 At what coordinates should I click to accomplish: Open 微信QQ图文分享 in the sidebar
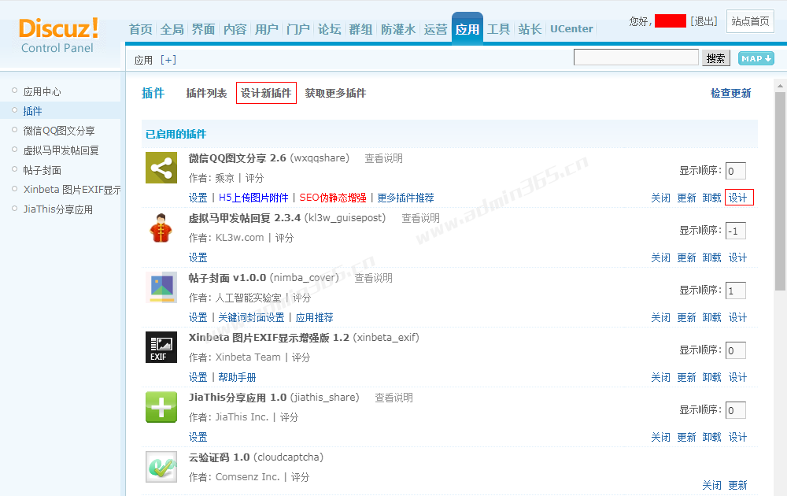pos(59,131)
